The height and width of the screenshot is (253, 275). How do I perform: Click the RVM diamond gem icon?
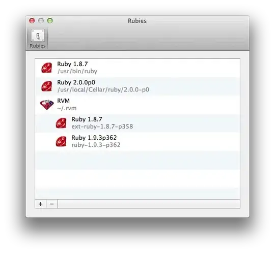coord(47,105)
